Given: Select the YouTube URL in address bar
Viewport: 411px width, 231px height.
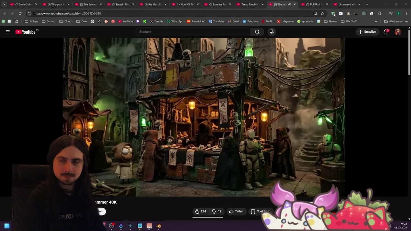Looking at the screenshot, I should [x=67, y=13].
